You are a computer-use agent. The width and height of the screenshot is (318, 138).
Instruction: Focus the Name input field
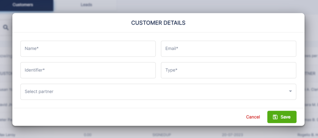click(88, 49)
